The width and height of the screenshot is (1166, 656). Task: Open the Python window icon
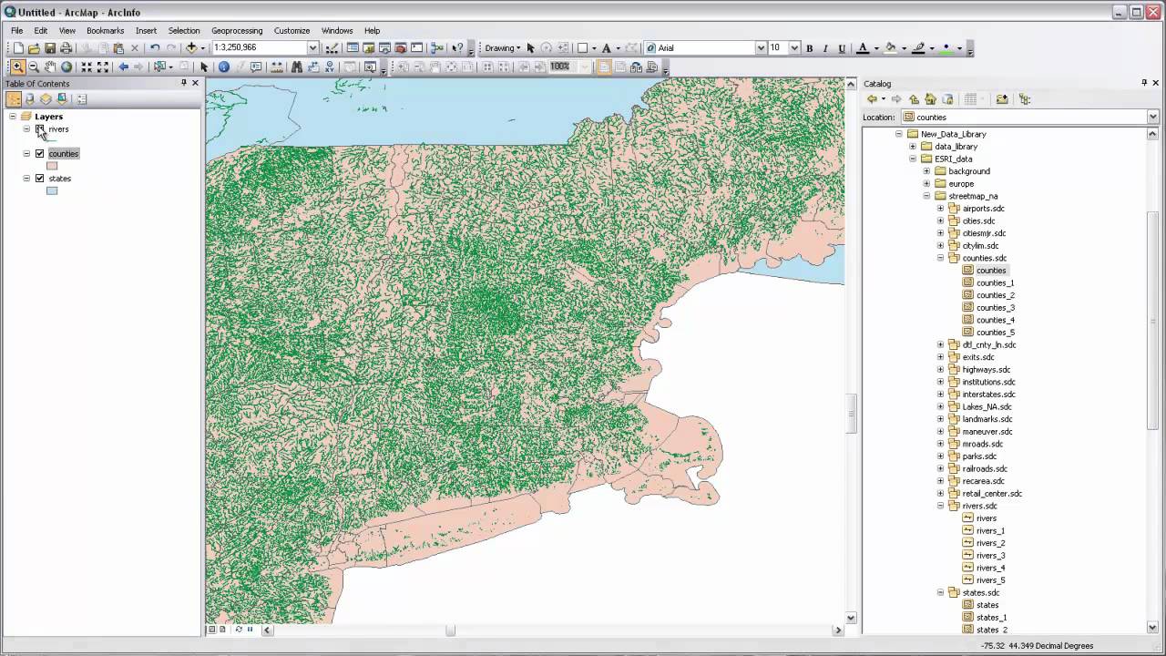point(417,47)
